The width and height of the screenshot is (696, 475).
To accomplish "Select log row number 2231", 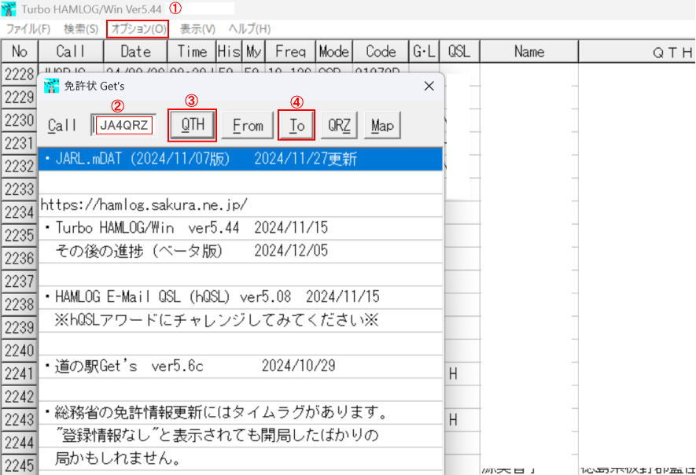I will click(20, 143).
